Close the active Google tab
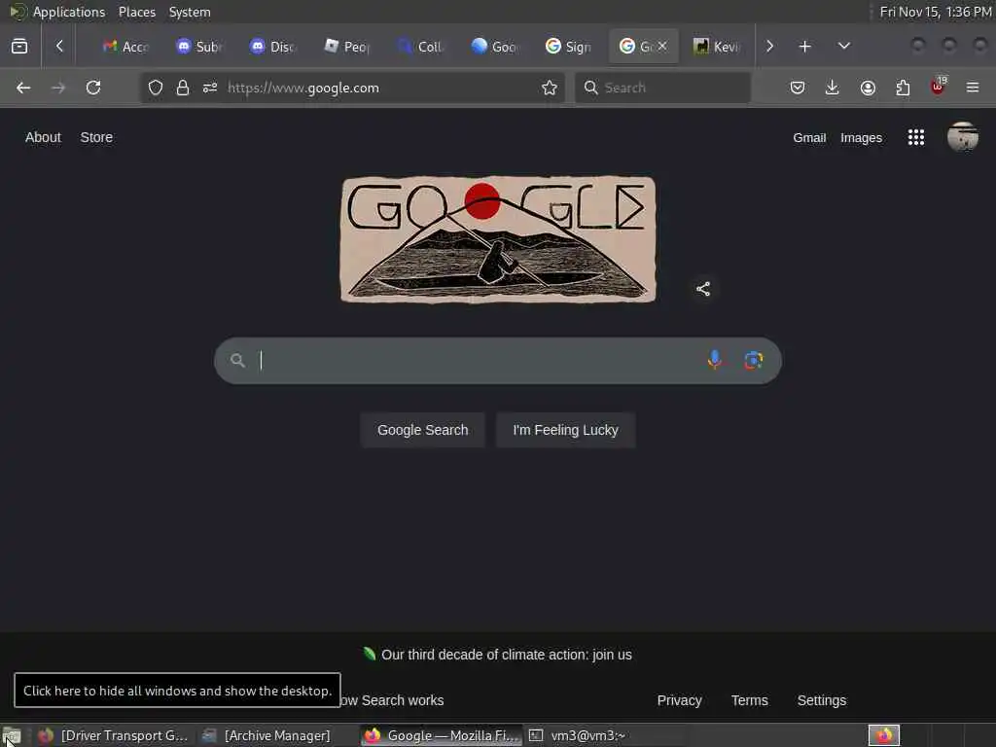996x747 pixels. click(x=661, y=46)
